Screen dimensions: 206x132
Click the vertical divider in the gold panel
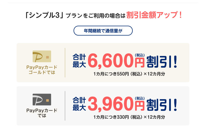coord(65,63)
